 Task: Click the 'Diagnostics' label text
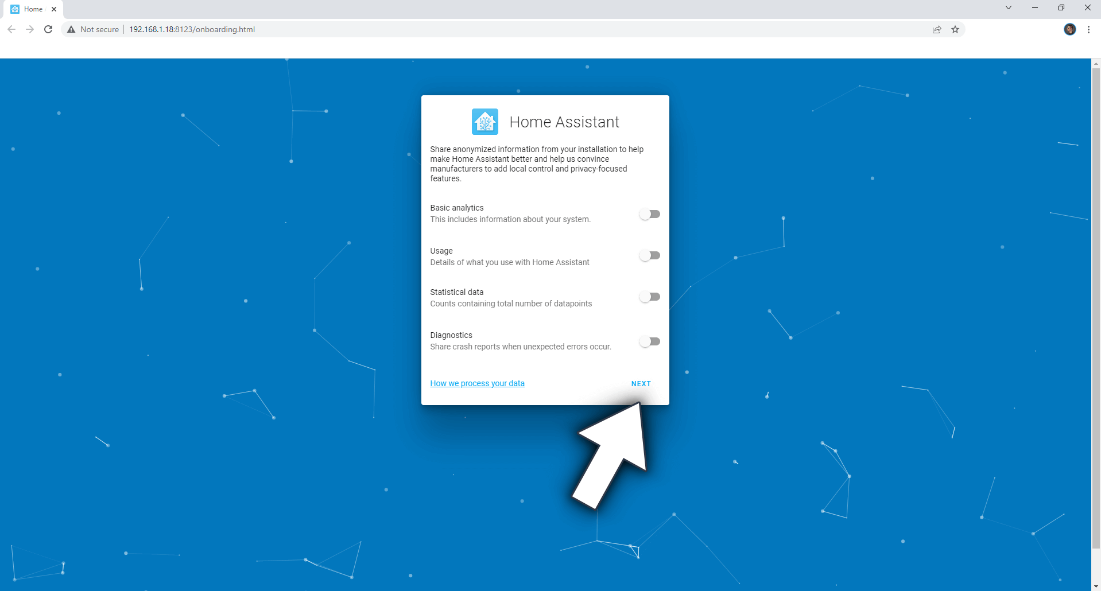point(451,335)
